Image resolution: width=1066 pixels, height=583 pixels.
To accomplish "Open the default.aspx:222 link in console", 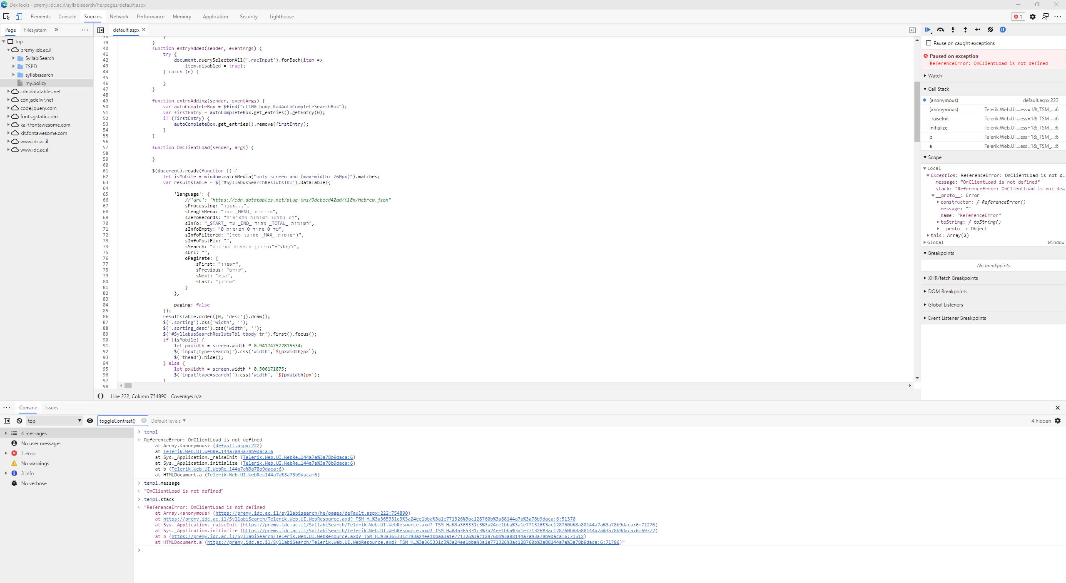I will (237, 446).
